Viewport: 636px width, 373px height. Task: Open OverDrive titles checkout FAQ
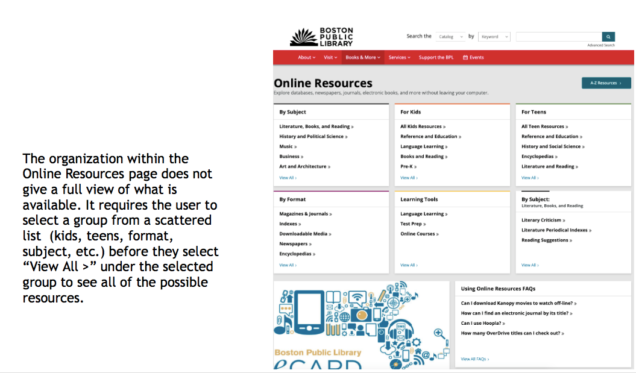click(x=512, y=333)
